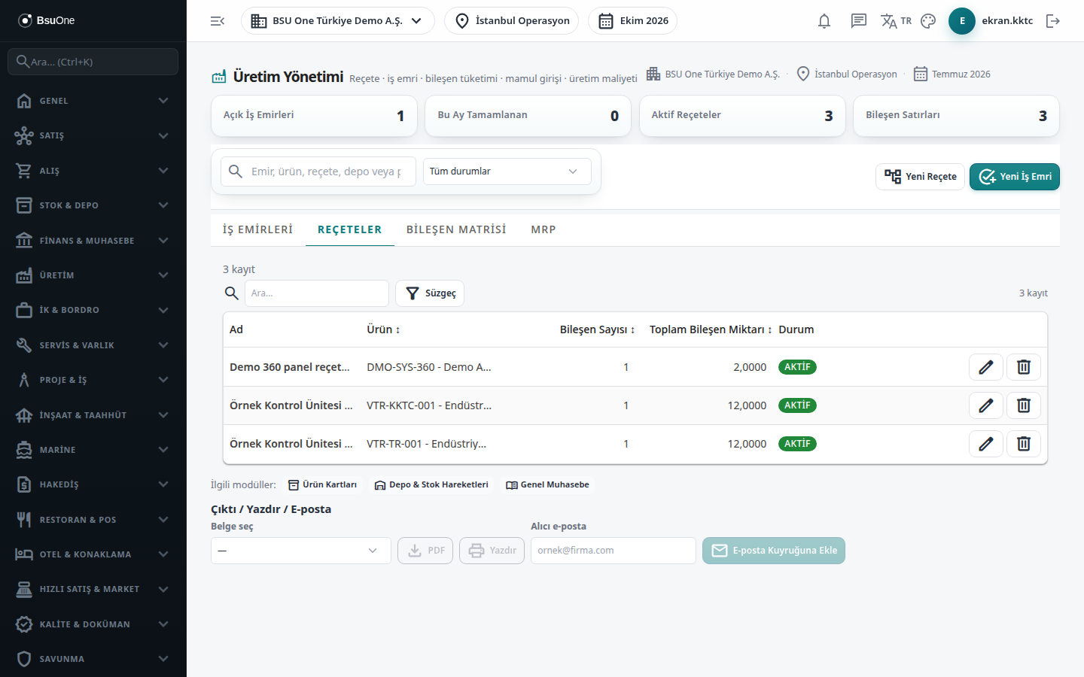This screenshot has height=677, width=1084.
Task: Click the İstanbul Operasyon location selector
Action: [512, 21]
